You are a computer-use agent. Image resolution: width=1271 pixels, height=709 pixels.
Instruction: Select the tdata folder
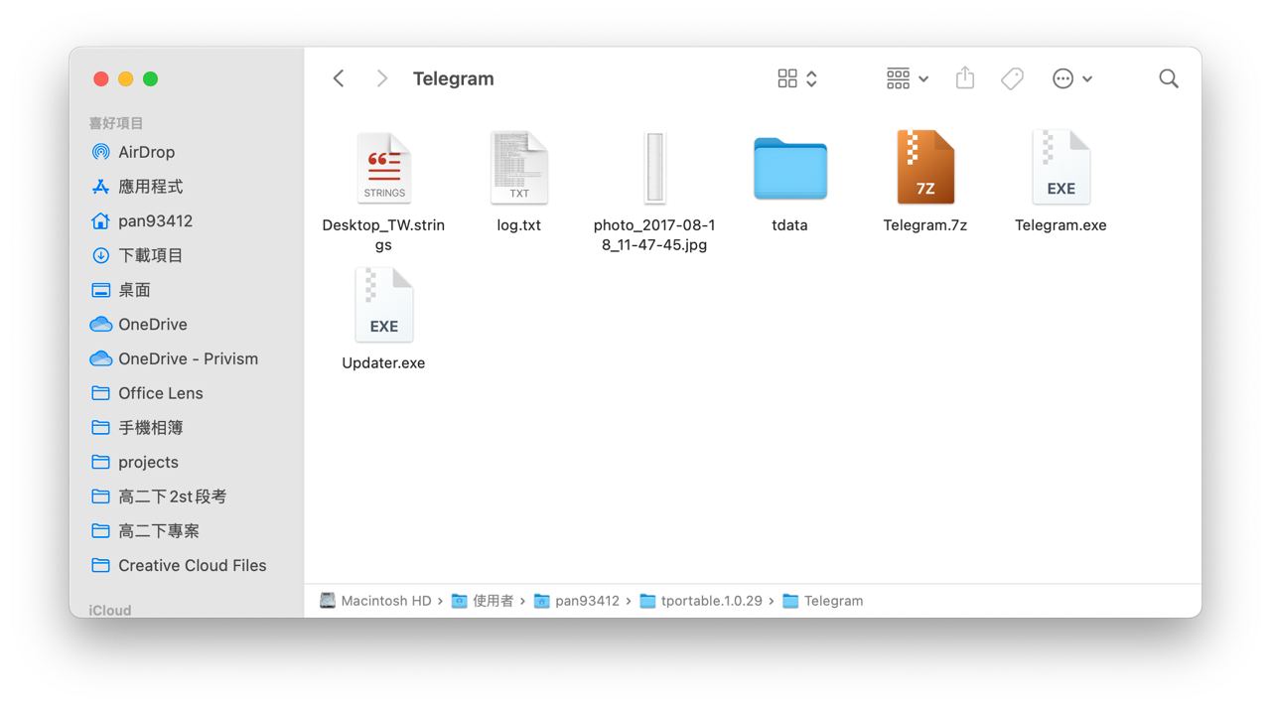coord(789,169)
